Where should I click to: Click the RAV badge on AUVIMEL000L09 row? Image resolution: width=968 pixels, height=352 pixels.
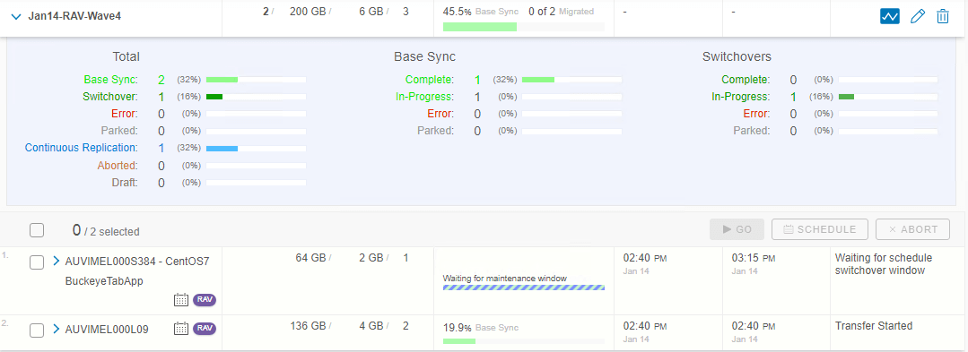pyautogui.click(x=205, y=329)
